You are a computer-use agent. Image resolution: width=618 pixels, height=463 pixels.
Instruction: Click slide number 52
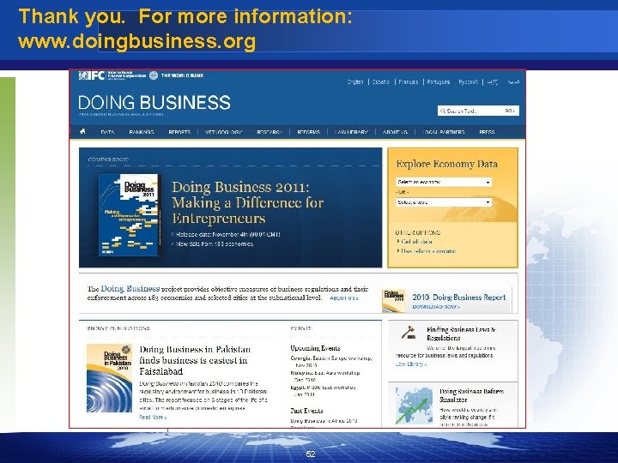coord(311,454)
